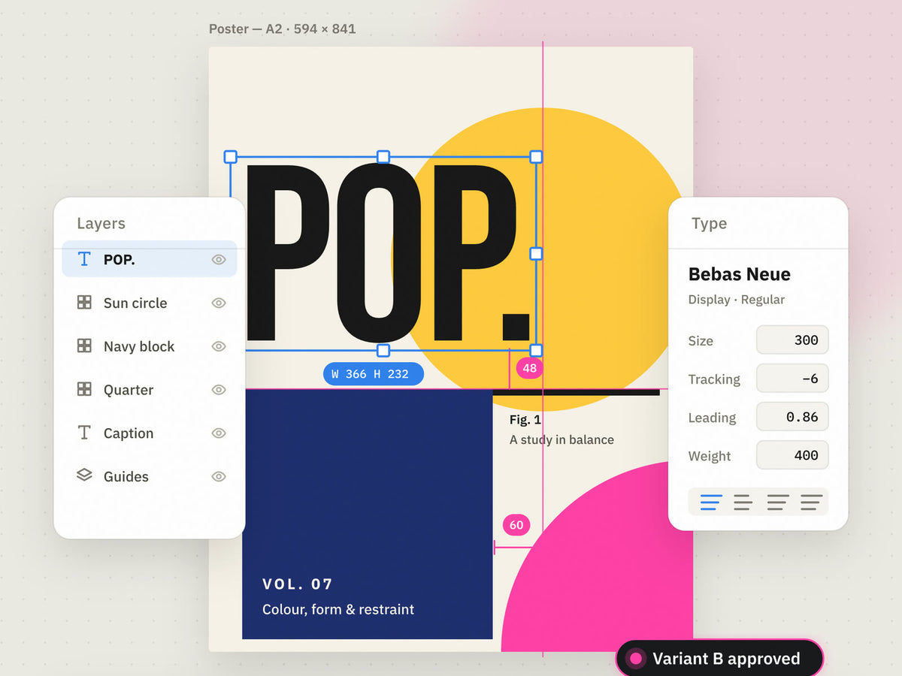The width and height of the screenshot is (902, 676).
Task: Select the Quarter layer
Action: 150,390
